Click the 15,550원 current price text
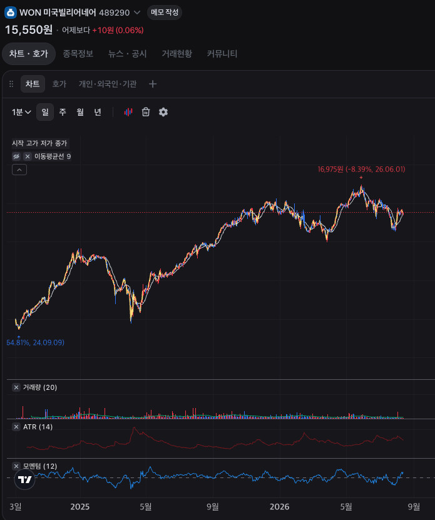435x520 pixels. (29, 30)
